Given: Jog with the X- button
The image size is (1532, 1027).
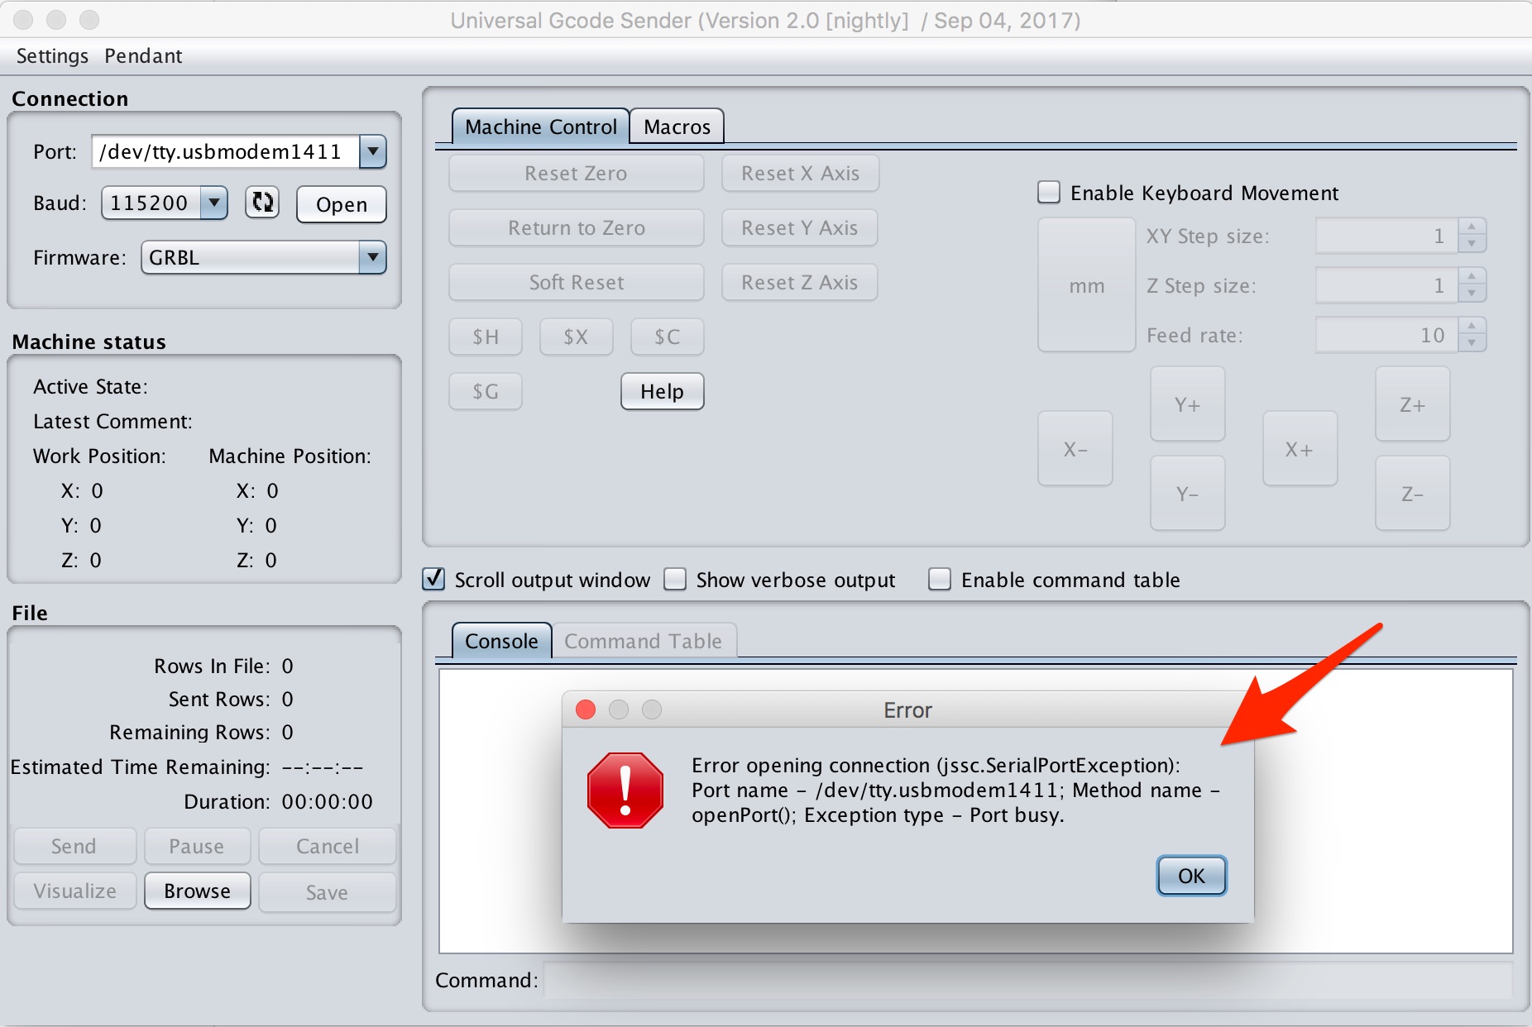Looking at the screenshot, I should click(1075, 449).
